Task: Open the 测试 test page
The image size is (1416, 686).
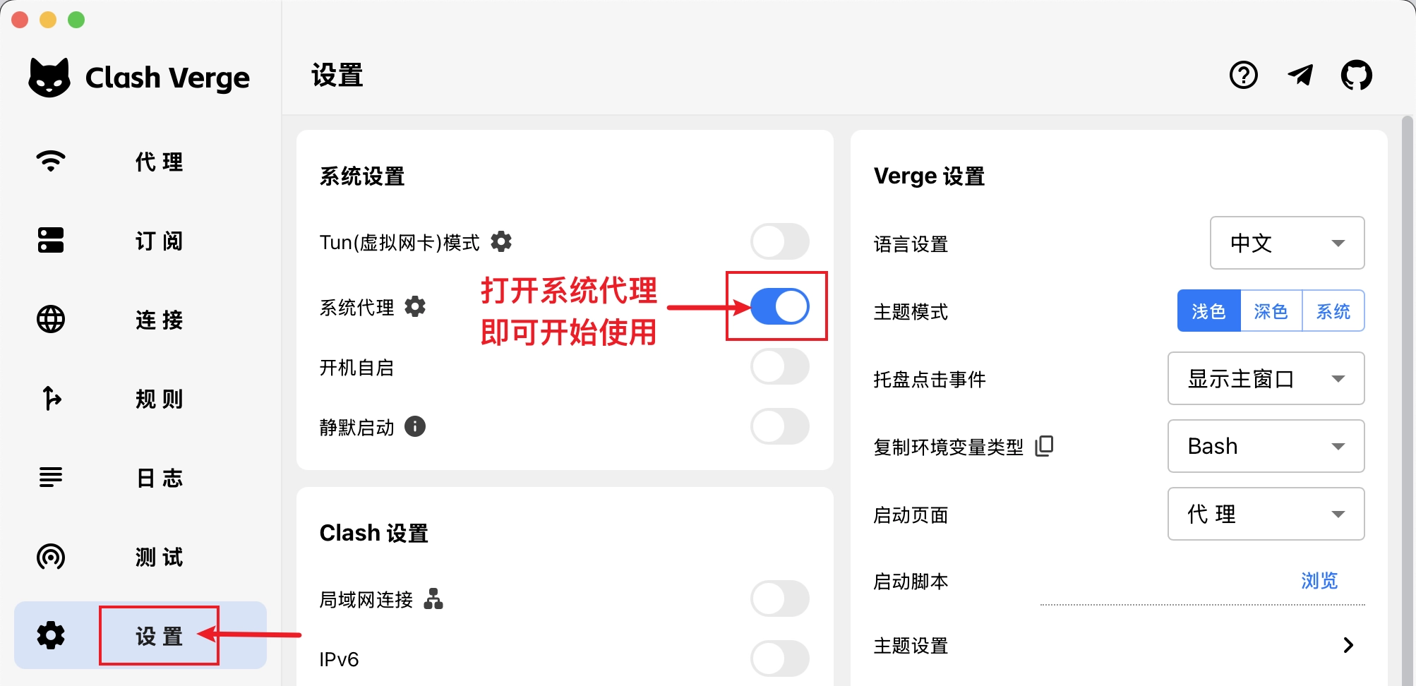Action: tap(158, 558)
